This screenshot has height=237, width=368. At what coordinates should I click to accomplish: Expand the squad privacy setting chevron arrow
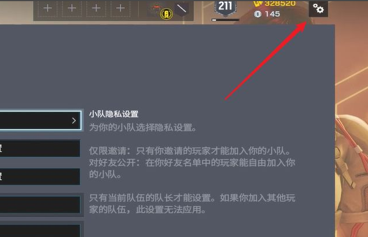(74, 120)
